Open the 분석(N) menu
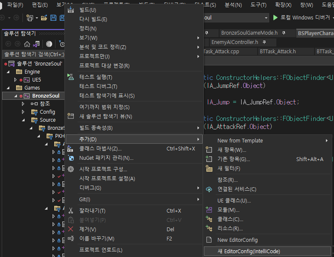Image resolution: width=334 pixels, height=257 pixels. point(233,5)
